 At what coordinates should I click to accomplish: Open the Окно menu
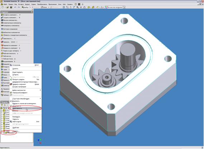[x=60, y=4]
